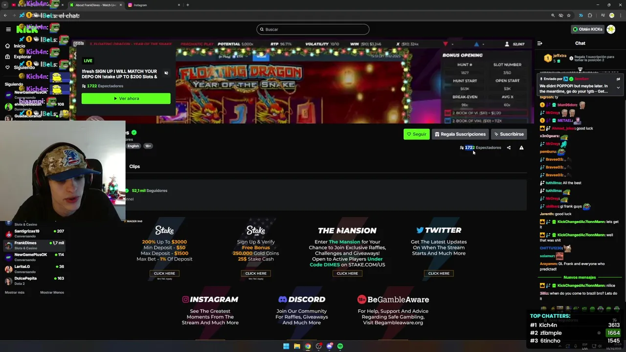This screenshot has height=352, width=626.
Task: Click the Kich4n top chatter entry
Action: (x=575, y=325)
